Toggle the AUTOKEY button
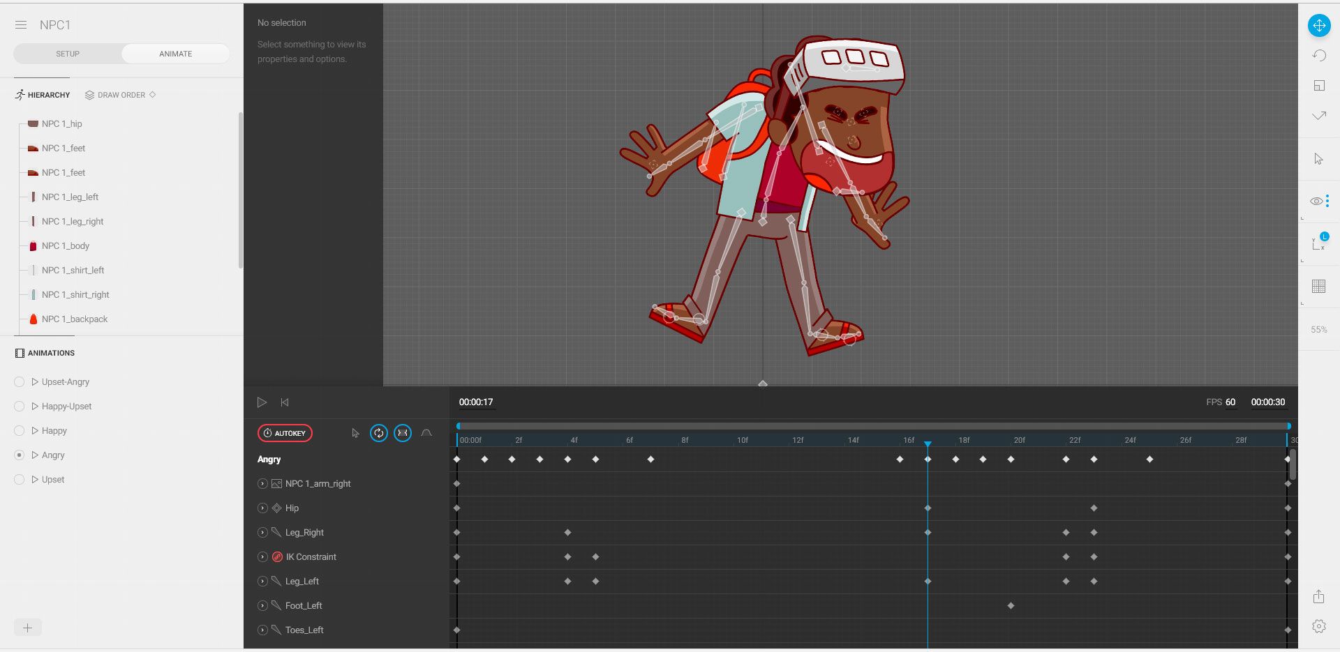The width and height of the screenshot is (1340, 652). [285, 433]
